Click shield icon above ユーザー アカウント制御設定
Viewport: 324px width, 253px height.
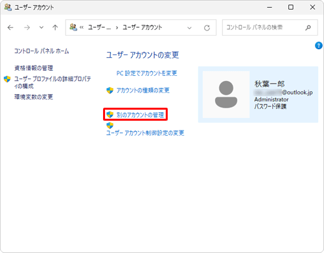click(110, 125)
